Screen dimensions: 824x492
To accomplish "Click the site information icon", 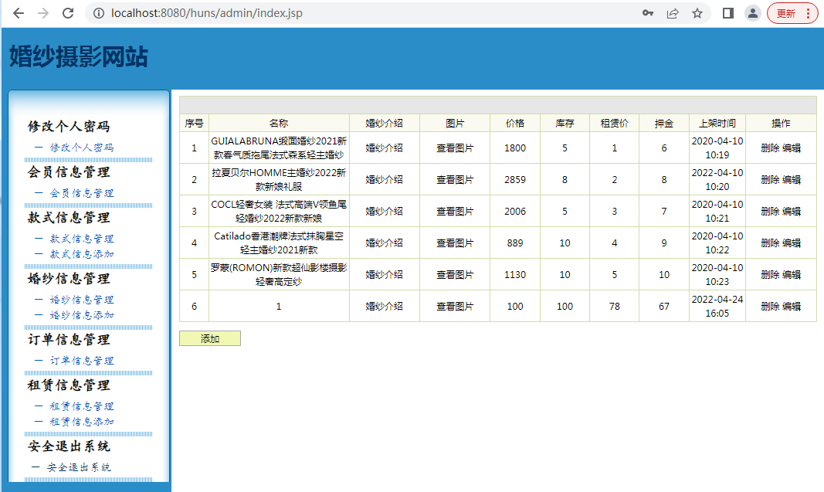I will (97, 13).
